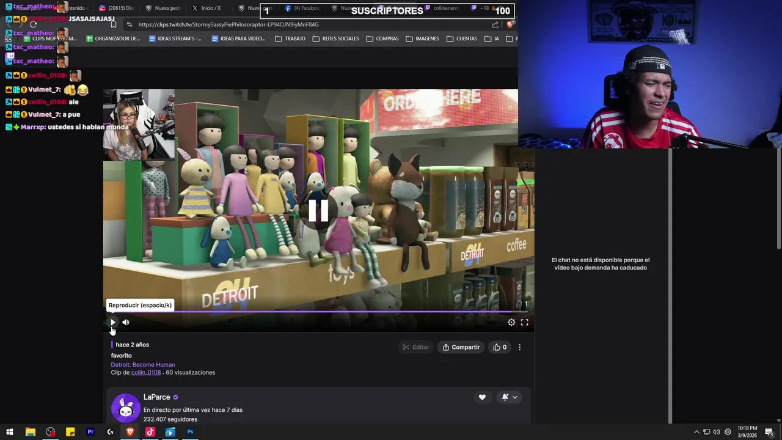Expand the COMPRAS bookmarks folder
Screen dimensions: 782x440
point(382,38)
